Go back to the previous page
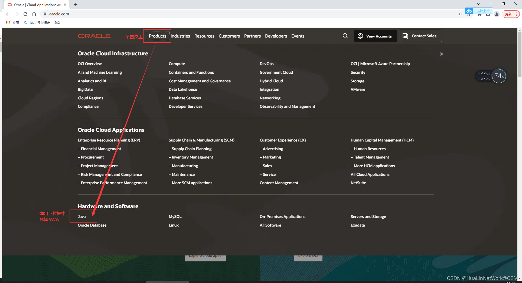522x283 pixels. click(x=8, y=14)
